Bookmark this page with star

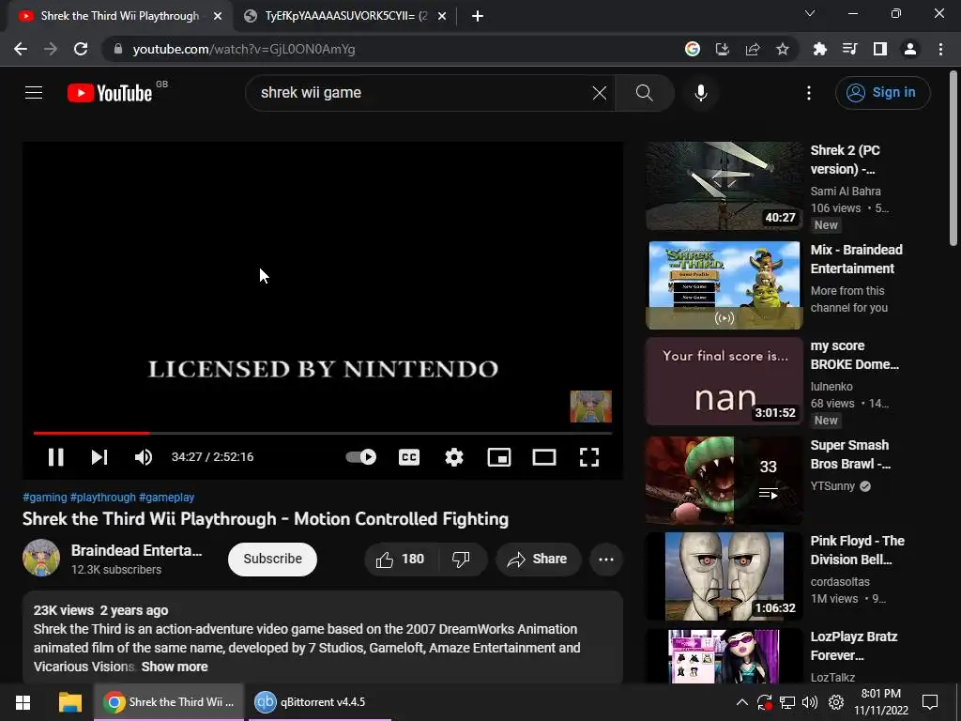[783, 49]
